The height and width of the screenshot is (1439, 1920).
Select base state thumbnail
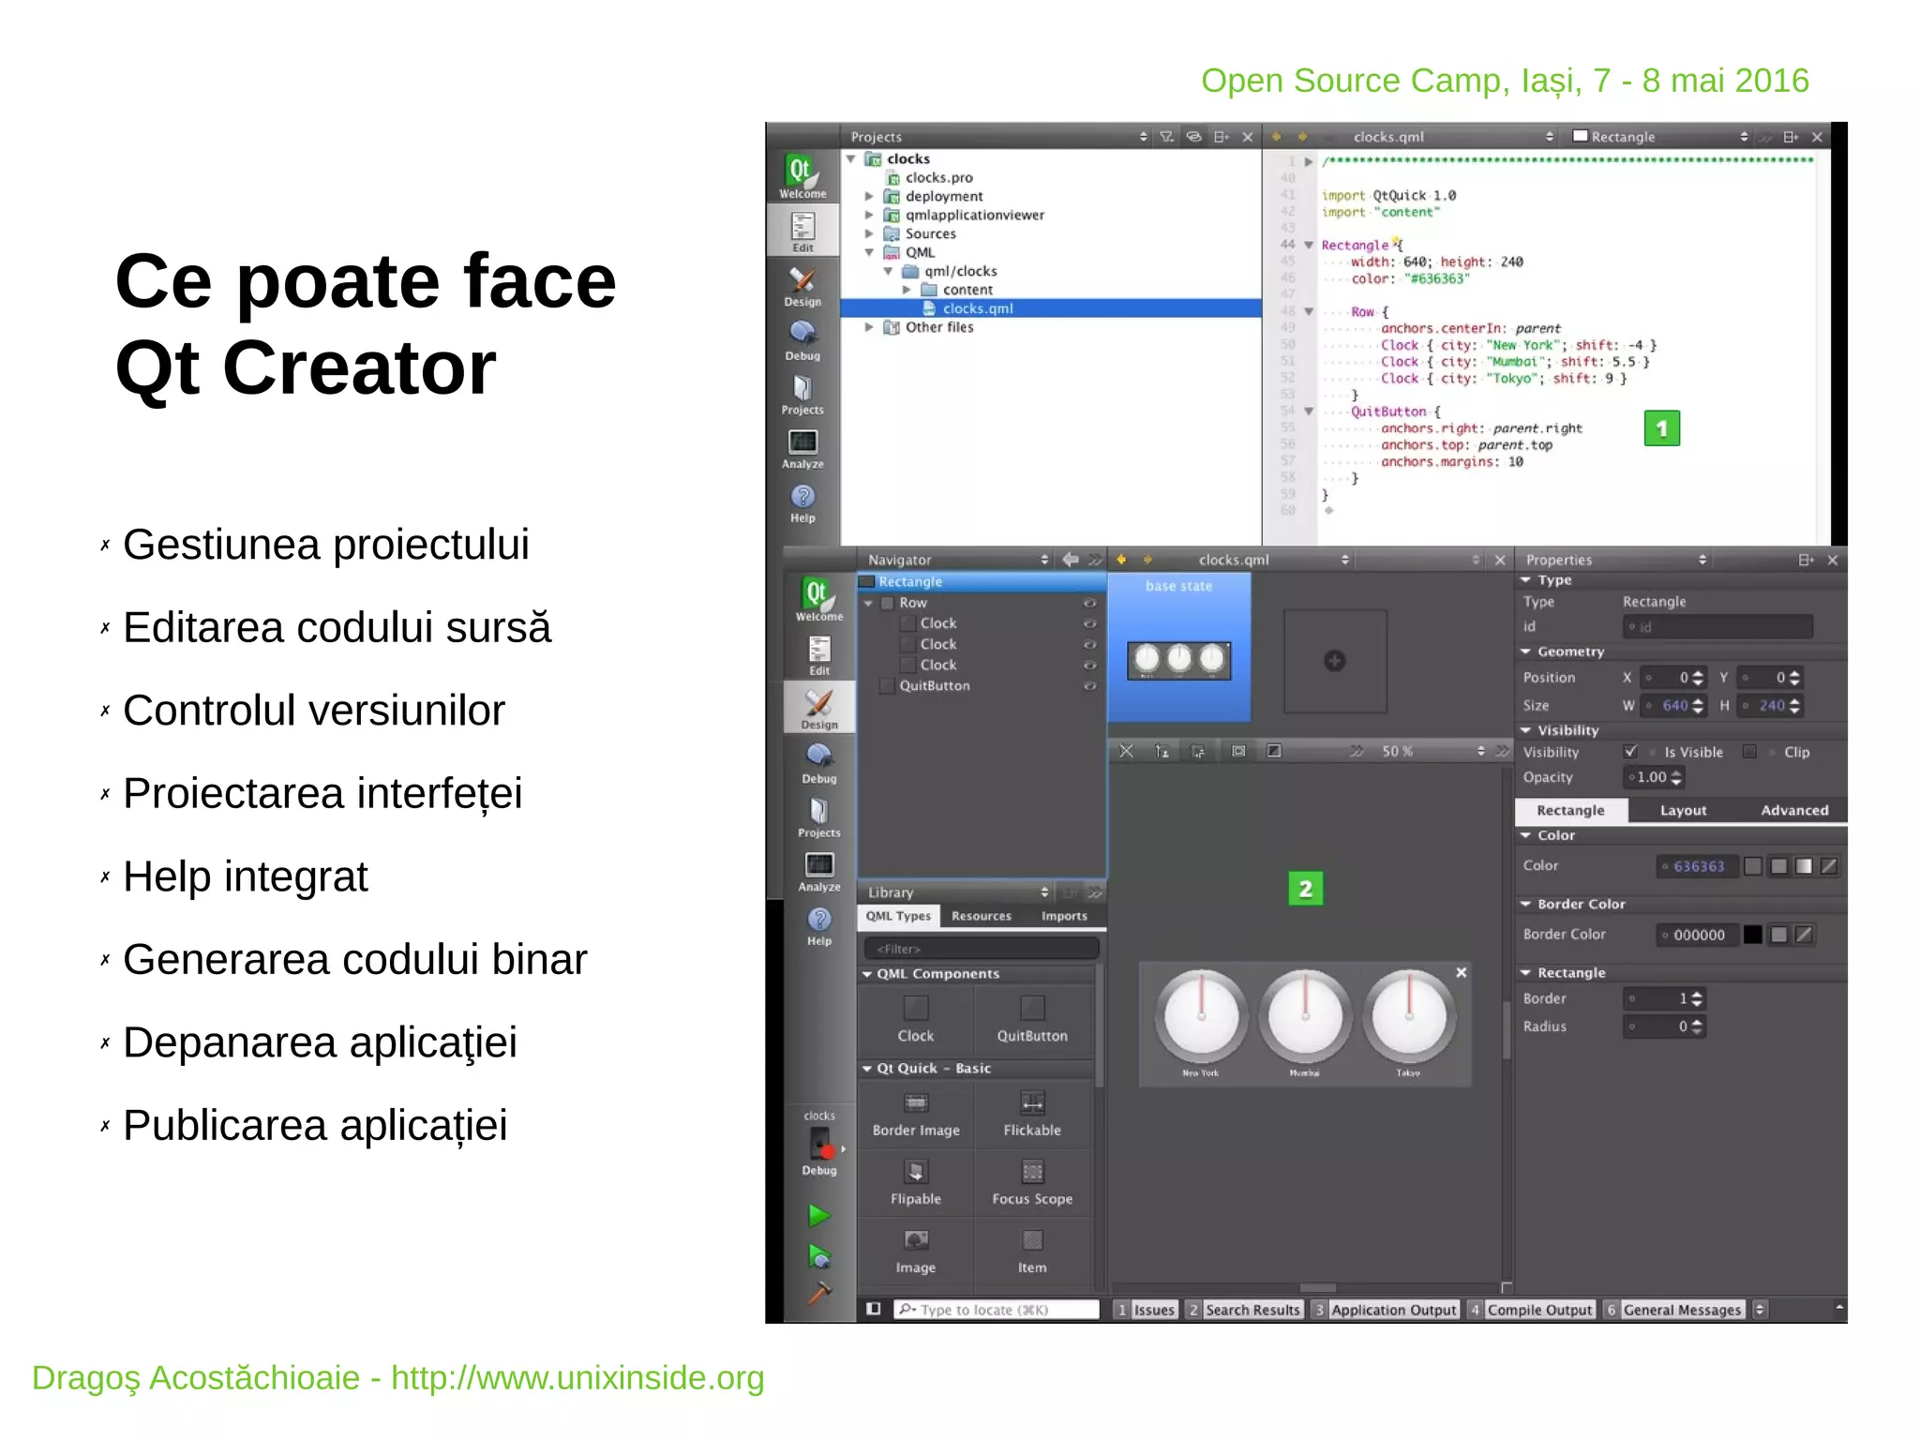[1179, 647]
